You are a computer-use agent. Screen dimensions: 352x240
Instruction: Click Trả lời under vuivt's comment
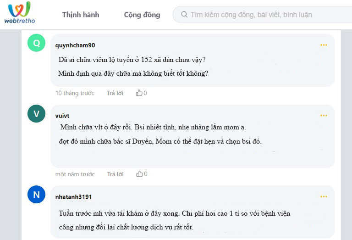click(x=115, y=174)
